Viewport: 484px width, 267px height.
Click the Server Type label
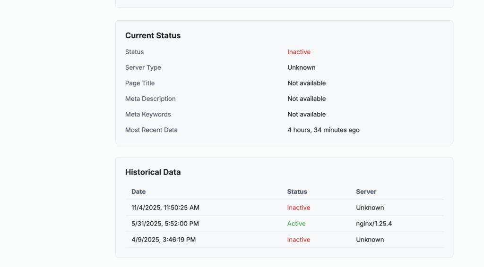click(143, 67)
